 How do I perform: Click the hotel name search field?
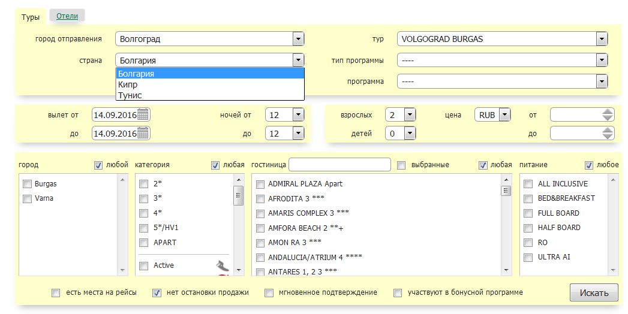[x=339, y=165]
